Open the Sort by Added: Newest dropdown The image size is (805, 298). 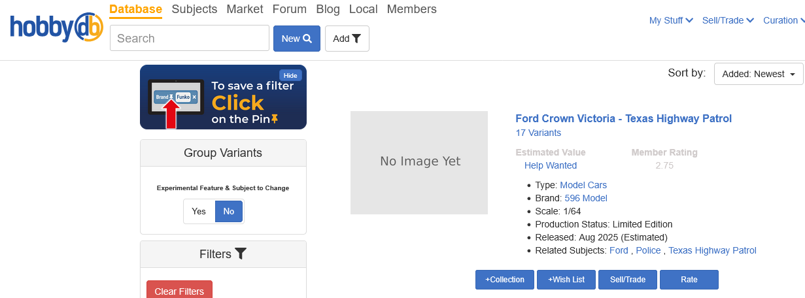click(x=758, y=74)
